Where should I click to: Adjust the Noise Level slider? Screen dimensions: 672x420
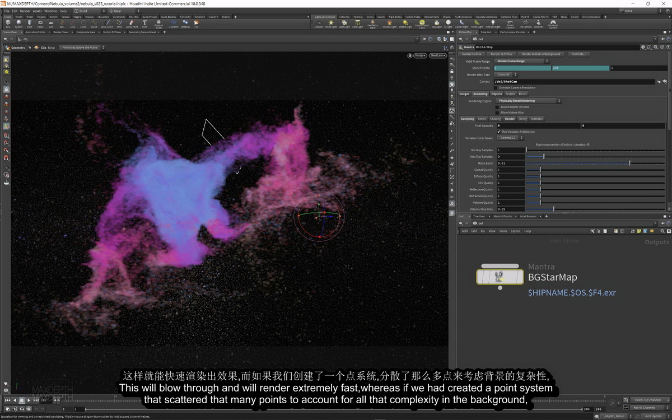pos(629,163)
